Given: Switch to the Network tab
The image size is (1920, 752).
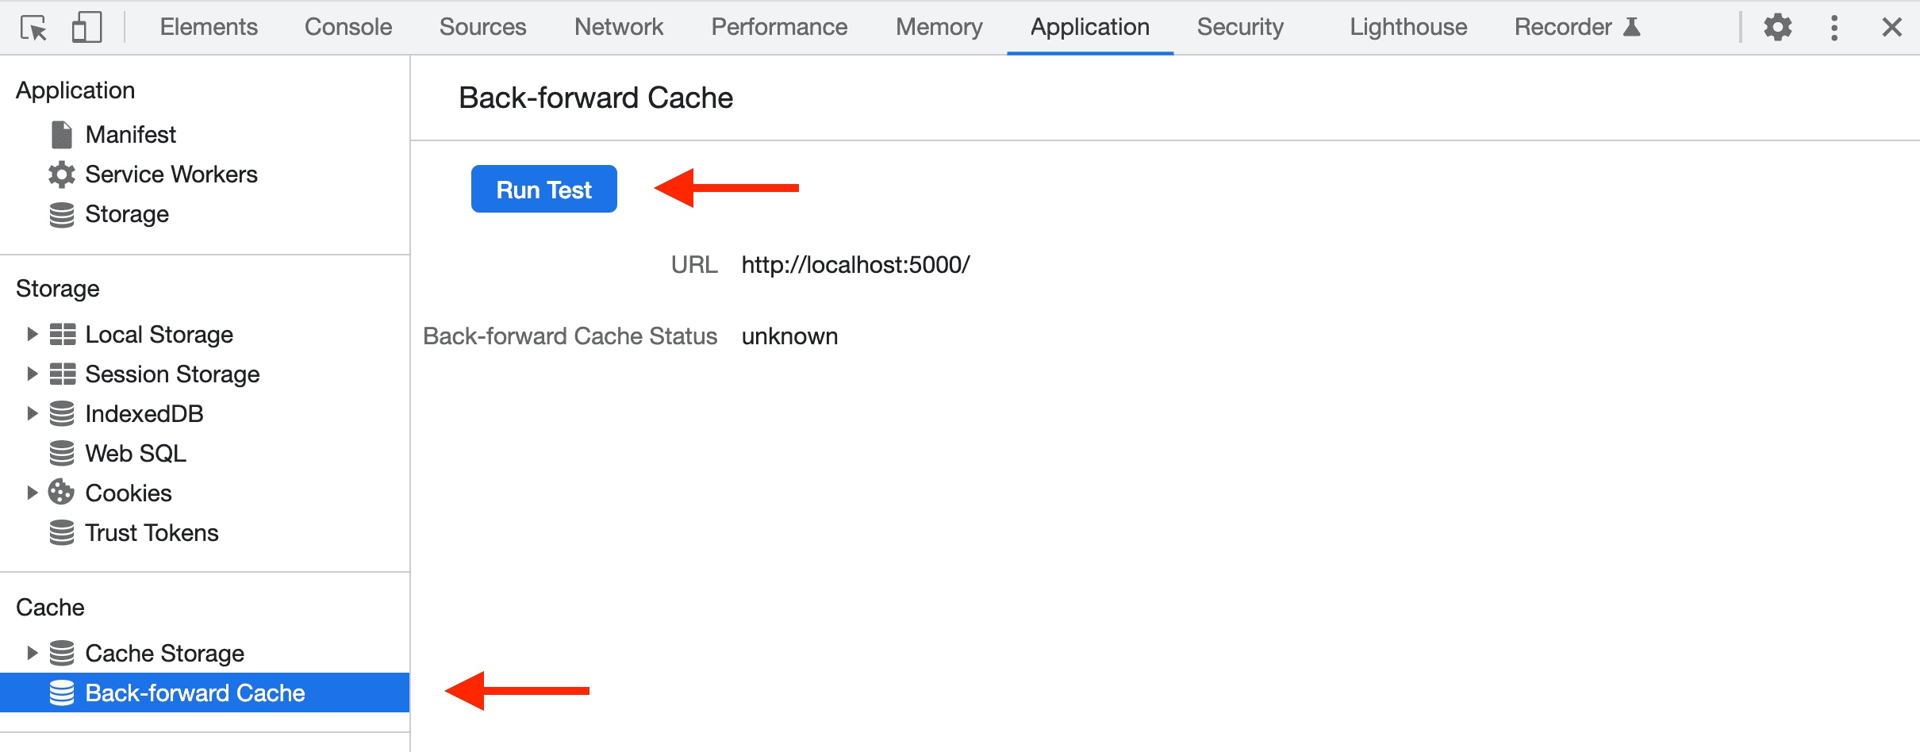Looking at the screenshot, I should point(618,26).
